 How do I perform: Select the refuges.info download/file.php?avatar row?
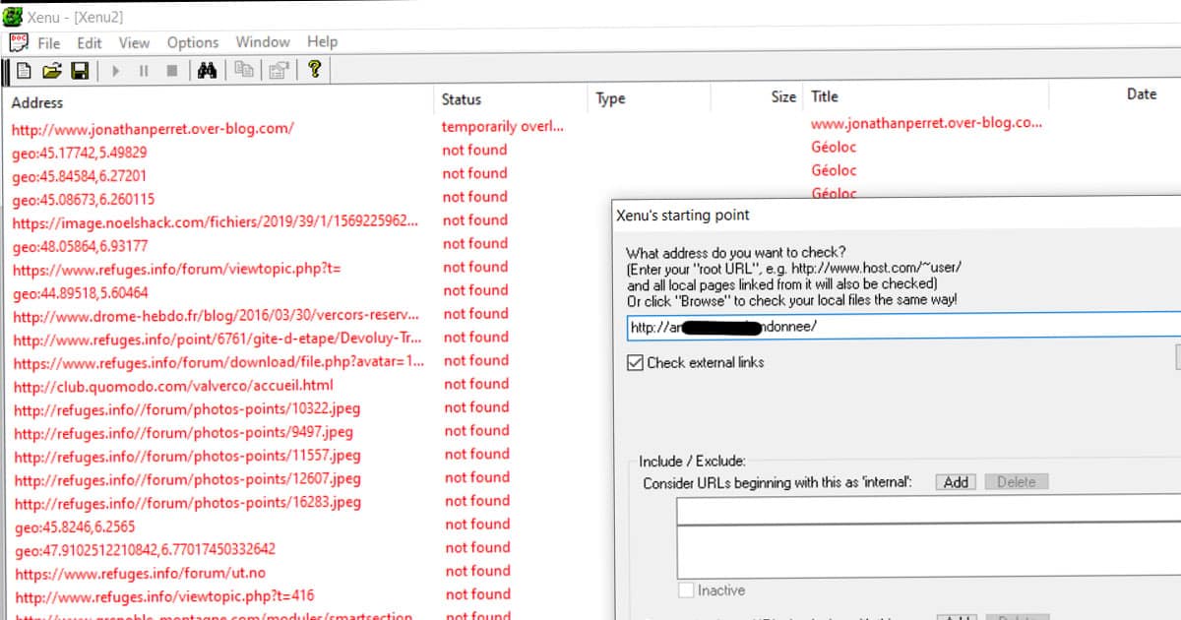[x=218, y=362]
